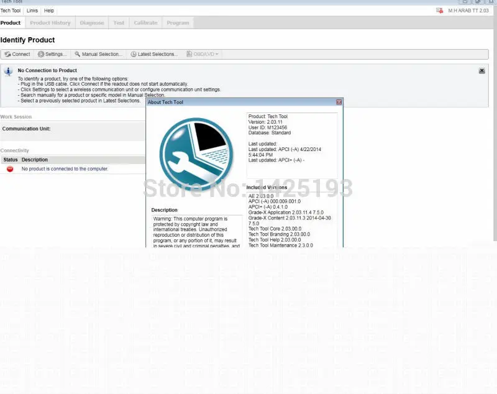Open Settings from the toolbar

click(x=52, y=54)
